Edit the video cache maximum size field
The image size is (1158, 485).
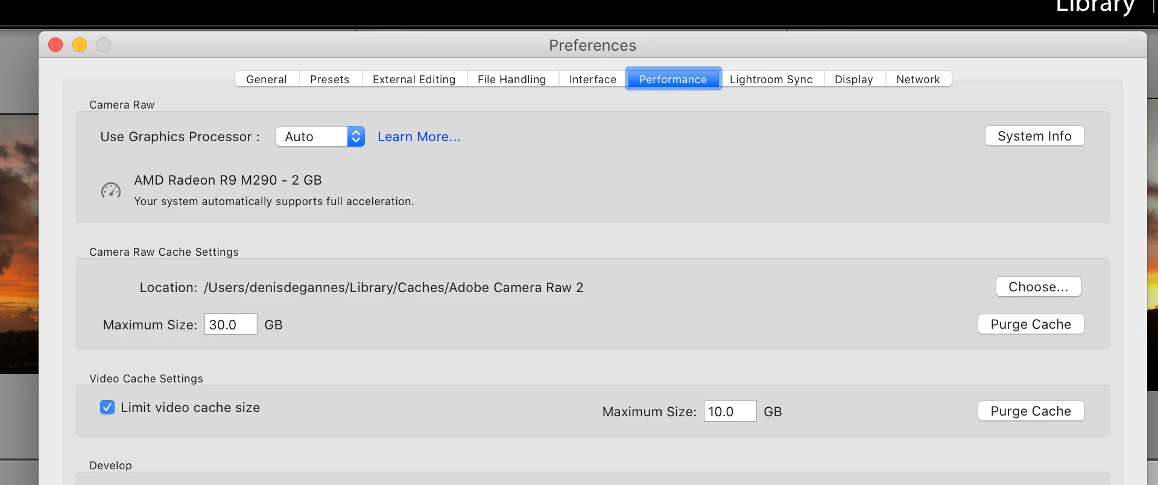click(730, 411)
